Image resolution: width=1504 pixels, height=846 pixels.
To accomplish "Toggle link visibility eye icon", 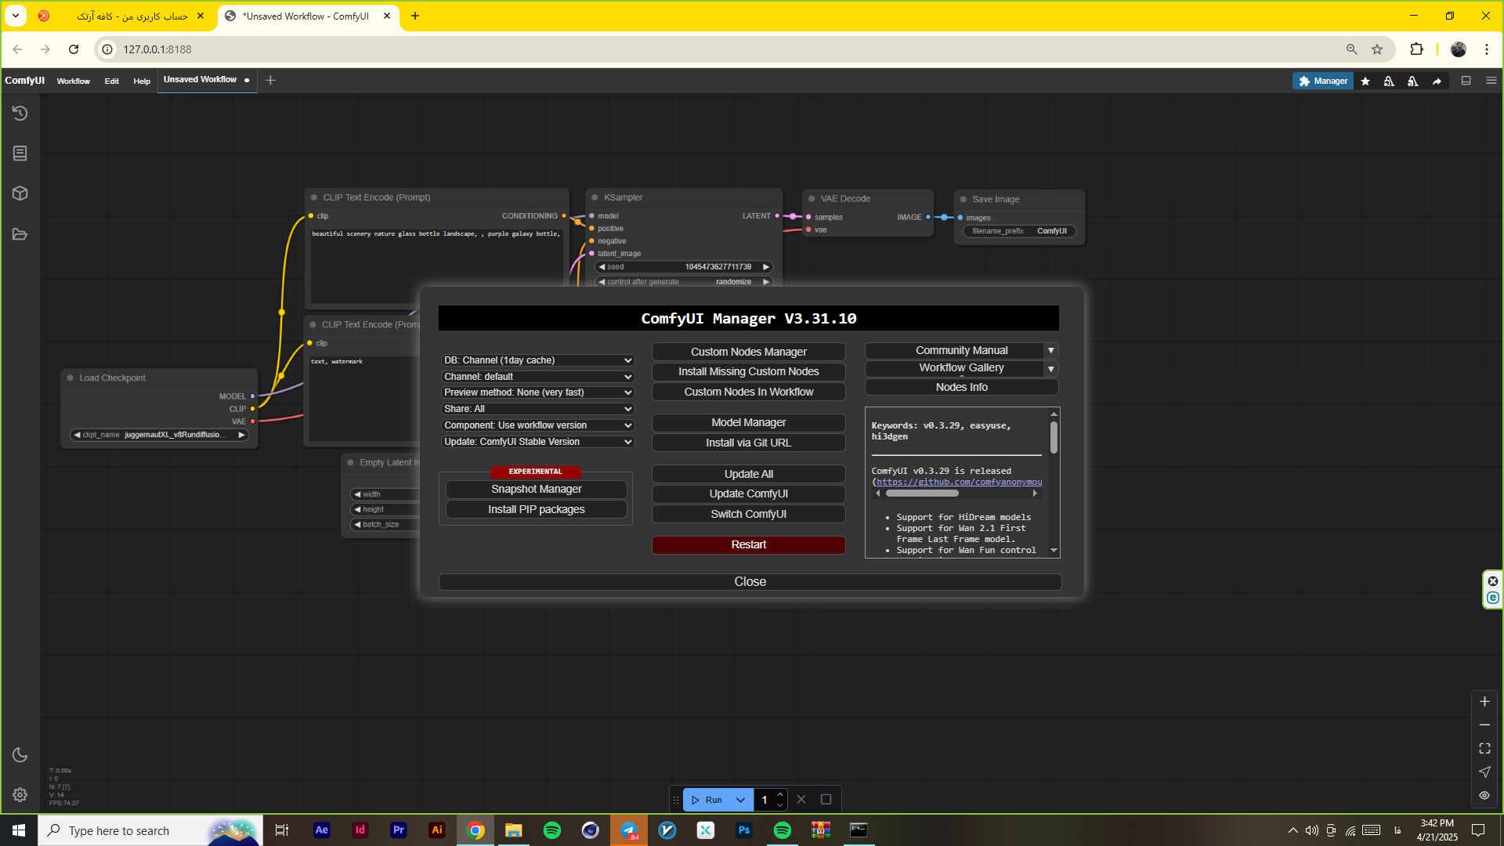I will (x=1484, y=795).
